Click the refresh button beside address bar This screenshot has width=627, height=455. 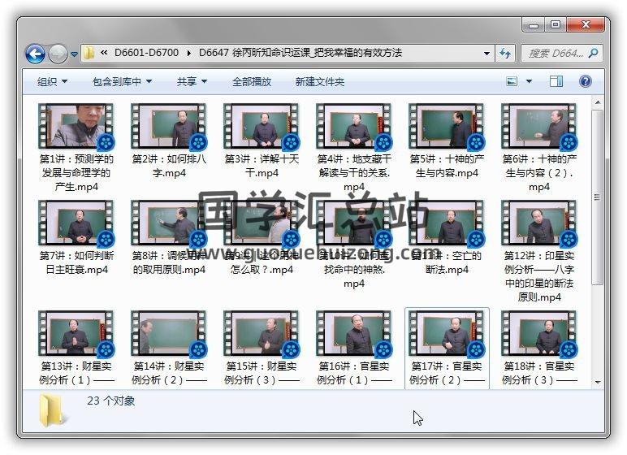pyautogui.click(x=505, y=54)
